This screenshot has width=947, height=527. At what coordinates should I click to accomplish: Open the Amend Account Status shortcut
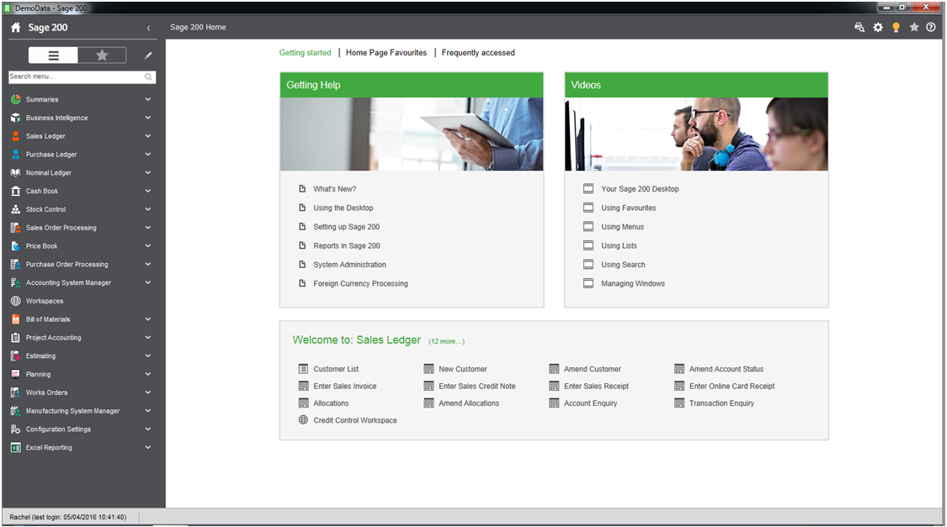pos(726,369)
